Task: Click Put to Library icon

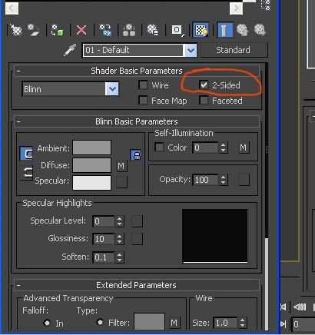Action: 153,30
